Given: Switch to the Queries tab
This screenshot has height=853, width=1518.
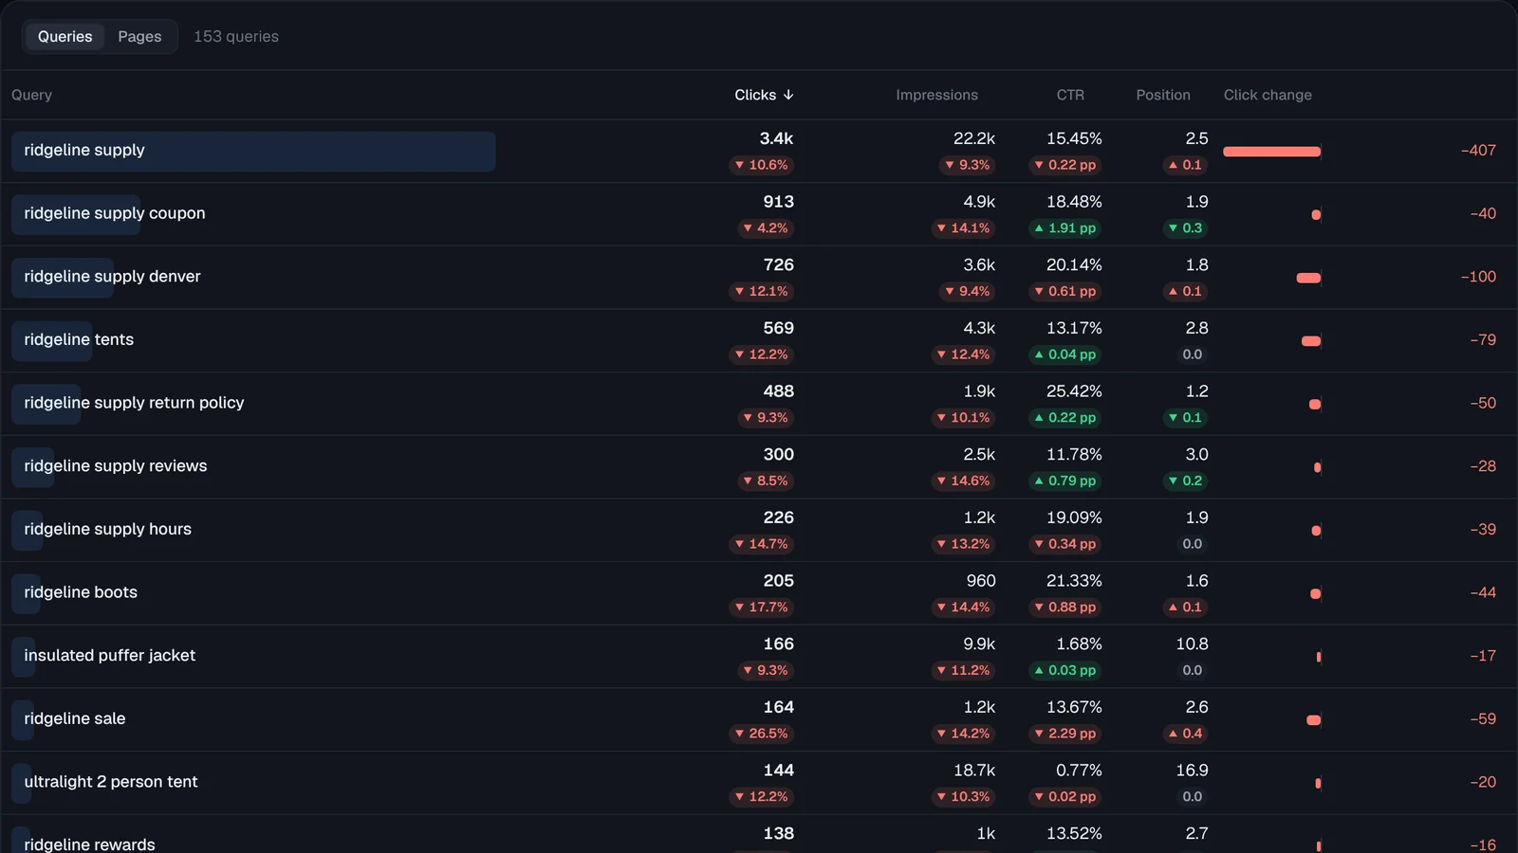Looking at the screenshot, I should (65, 37).
